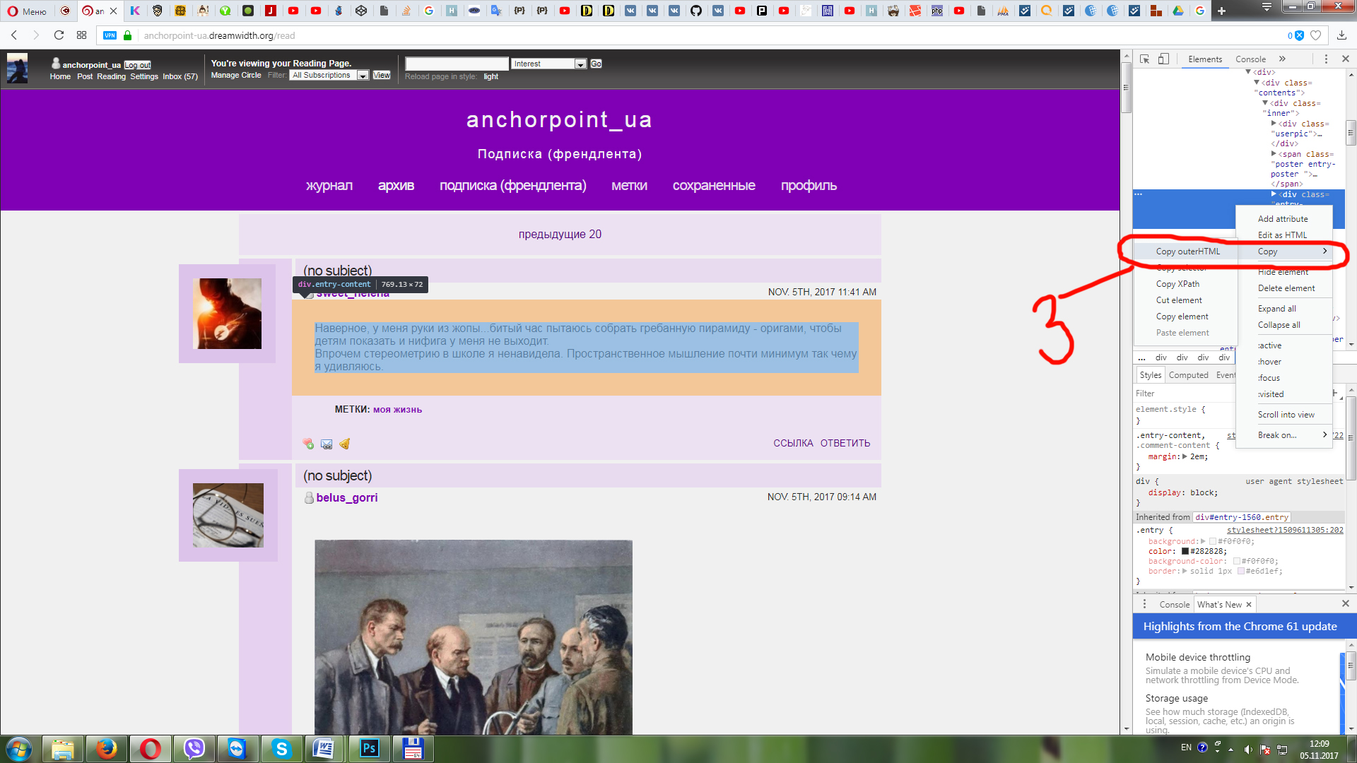Expand the poster entry-poster span node

pos(1274,154)
